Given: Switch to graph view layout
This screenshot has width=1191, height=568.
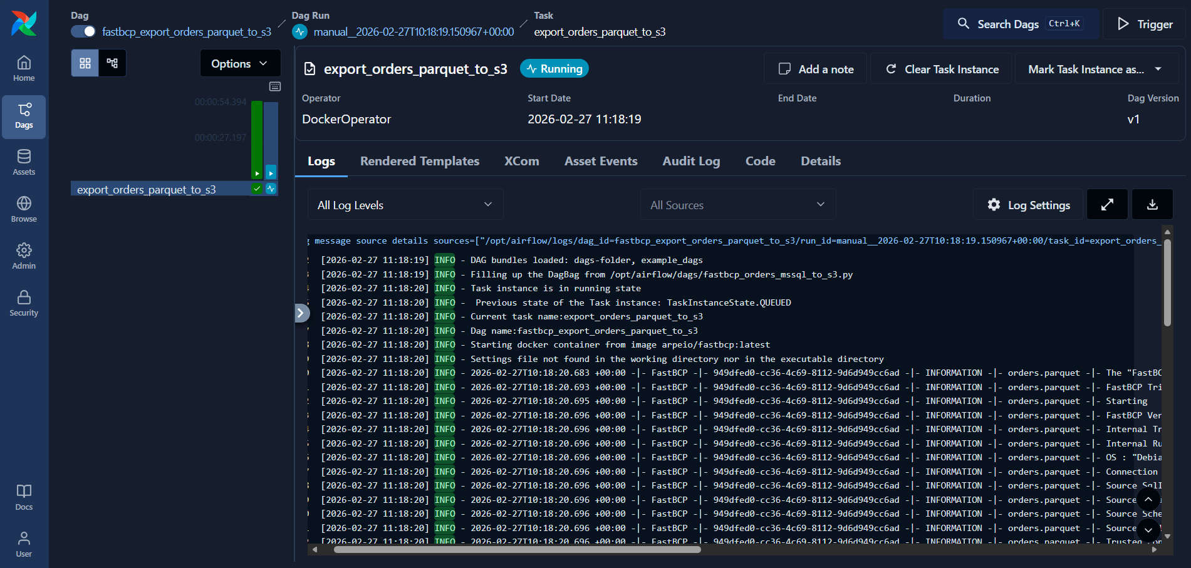Looking at the screenshot, I should 112,63.
